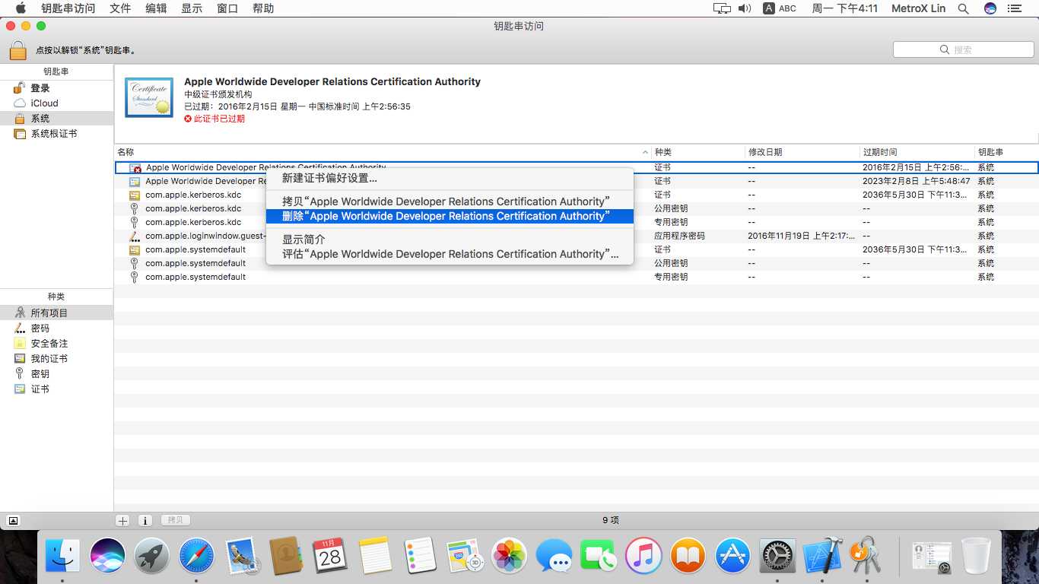Screen dimensions: 1039x584
Task: Choose 评估 certificate from the context menu
Action: [450, 254]
